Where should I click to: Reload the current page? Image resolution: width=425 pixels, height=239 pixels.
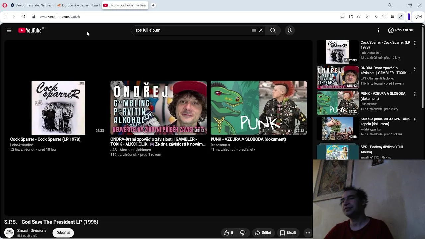pyautogui.click(x=23, y=17)
